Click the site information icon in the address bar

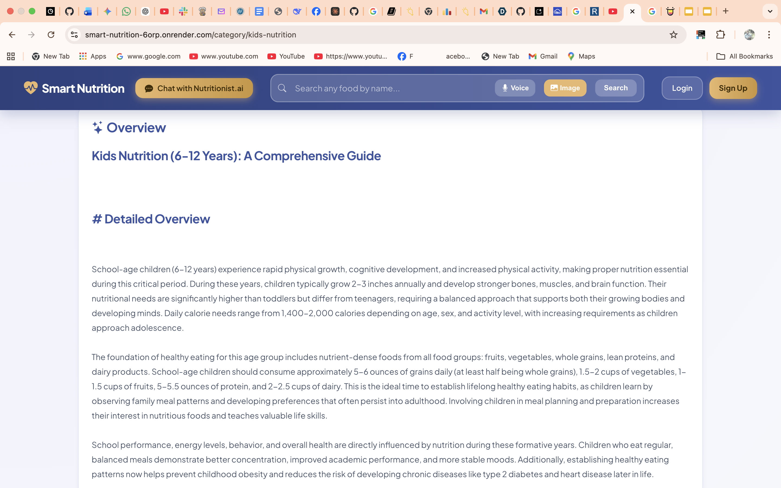[x=75, y=34]
